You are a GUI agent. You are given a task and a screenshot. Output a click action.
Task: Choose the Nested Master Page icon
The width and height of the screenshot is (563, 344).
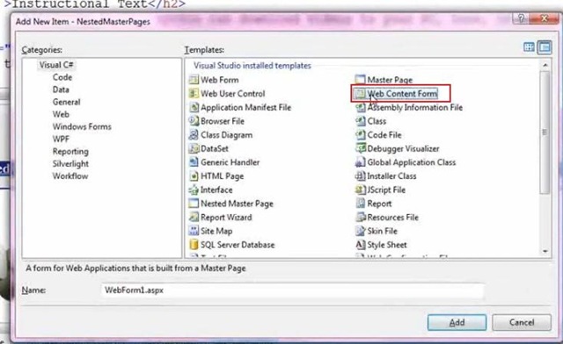coord(194,204)
